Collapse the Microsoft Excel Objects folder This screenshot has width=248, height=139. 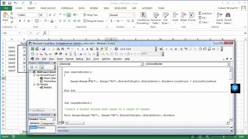[34, 75]
